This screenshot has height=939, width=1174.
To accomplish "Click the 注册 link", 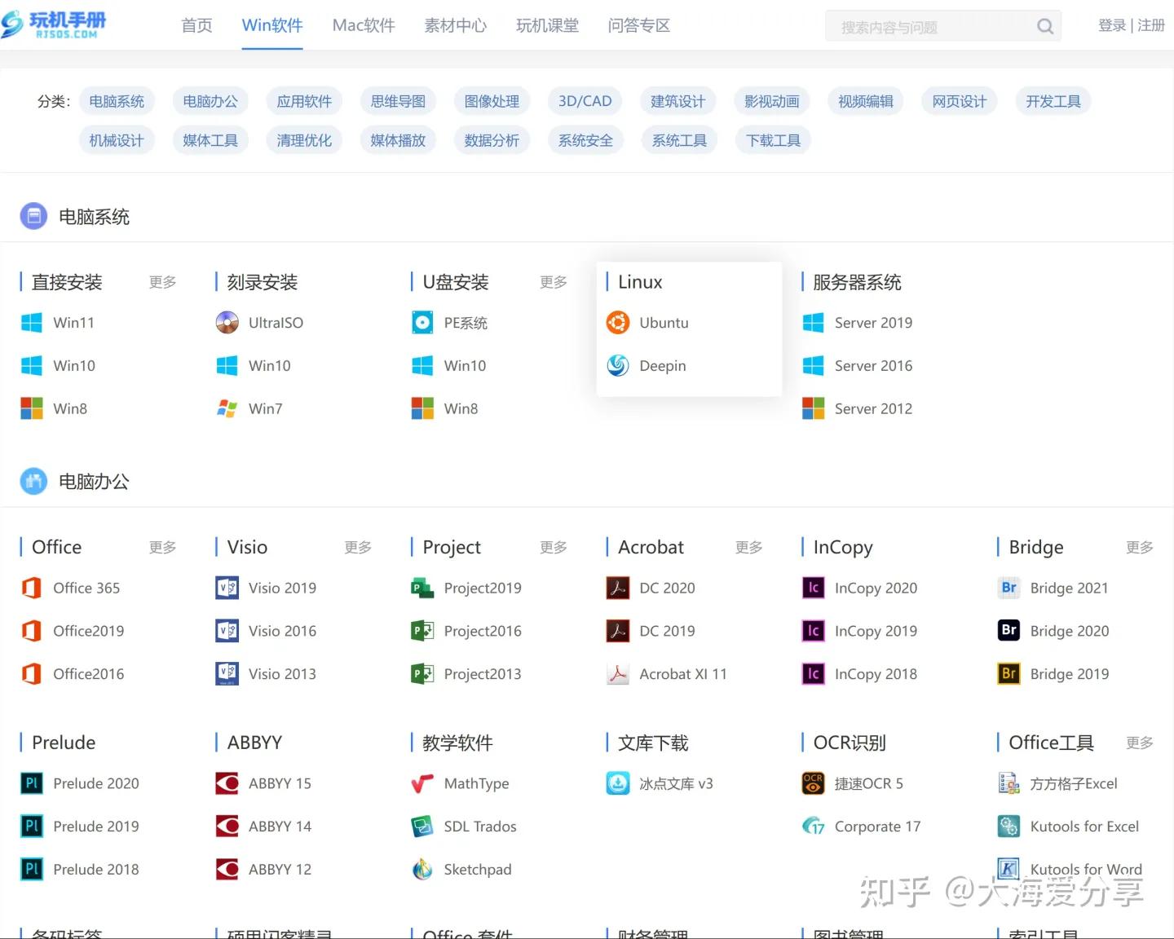I will click(1151, 24).
